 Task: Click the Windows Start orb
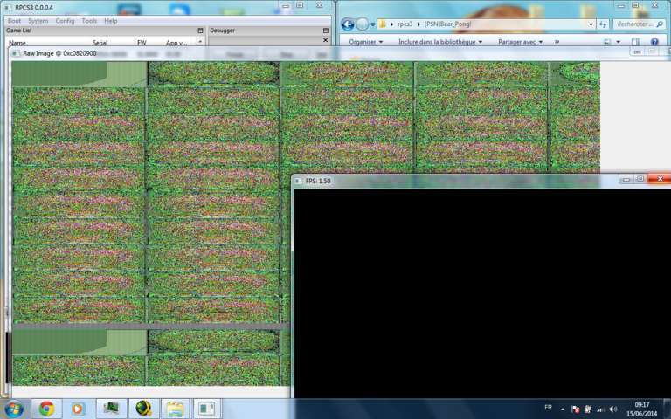pos(14,408)
